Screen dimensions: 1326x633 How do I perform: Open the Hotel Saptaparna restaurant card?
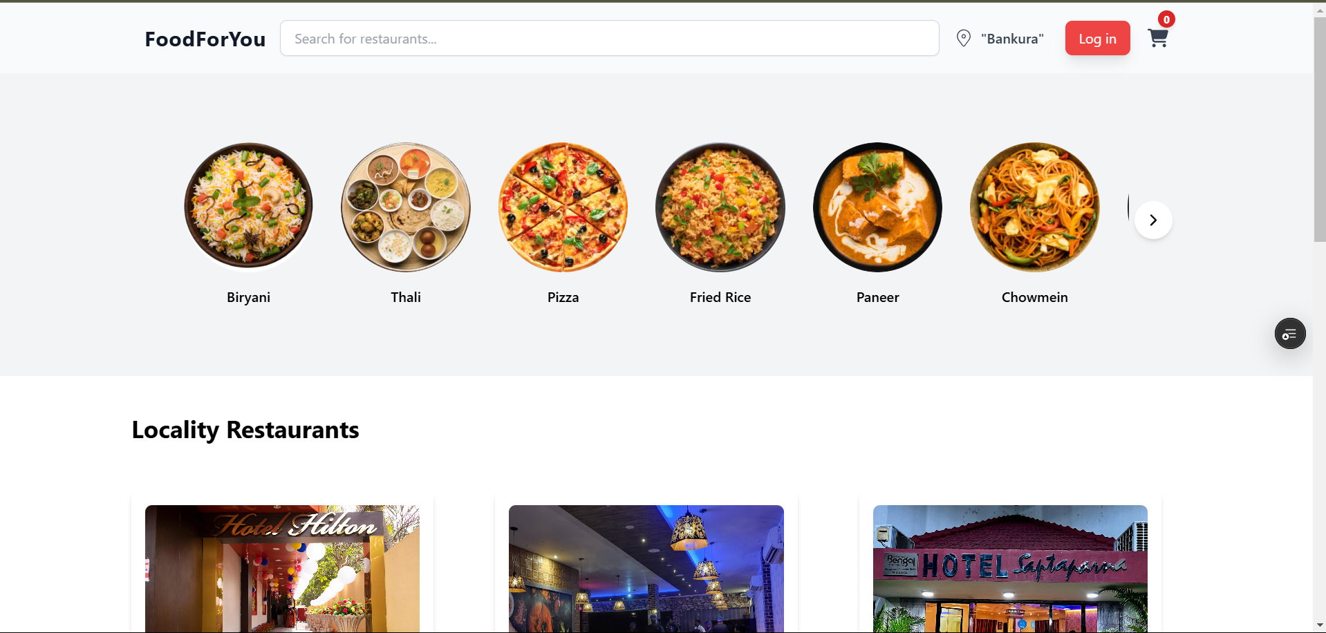[1010, 568]
